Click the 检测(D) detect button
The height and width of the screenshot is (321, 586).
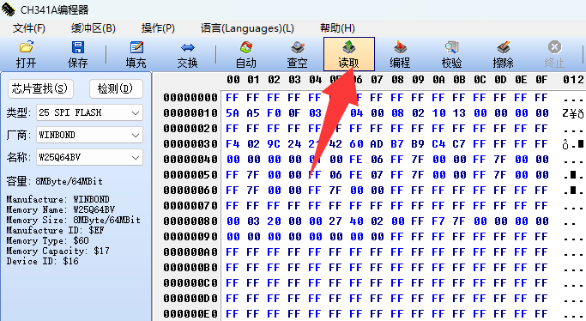pos(116,88)
